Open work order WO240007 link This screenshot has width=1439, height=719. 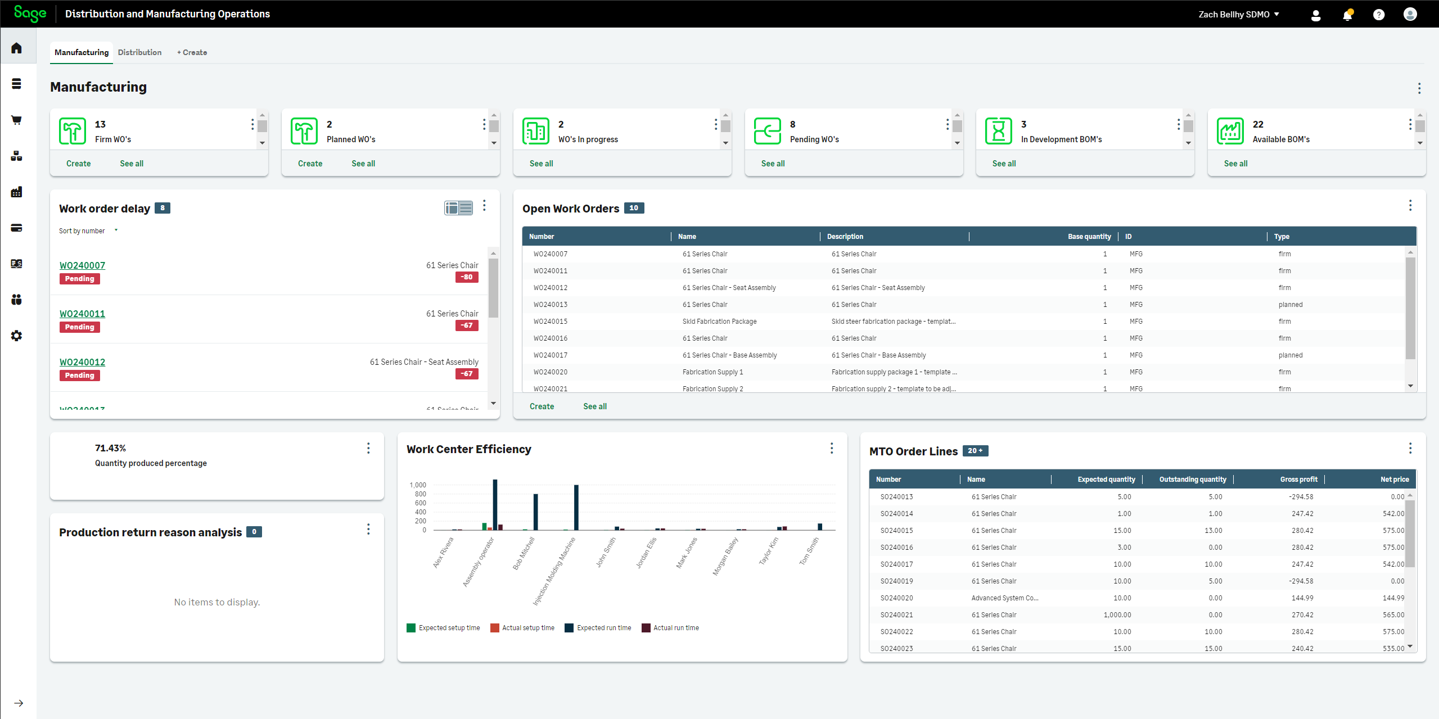point(82,265)
